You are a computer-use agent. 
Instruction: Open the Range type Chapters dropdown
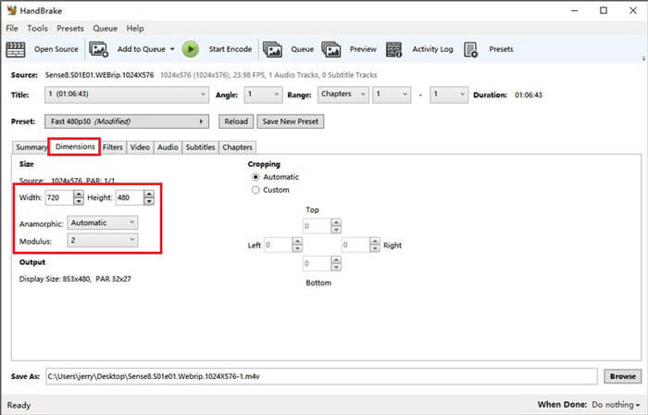tap(343, 94)
